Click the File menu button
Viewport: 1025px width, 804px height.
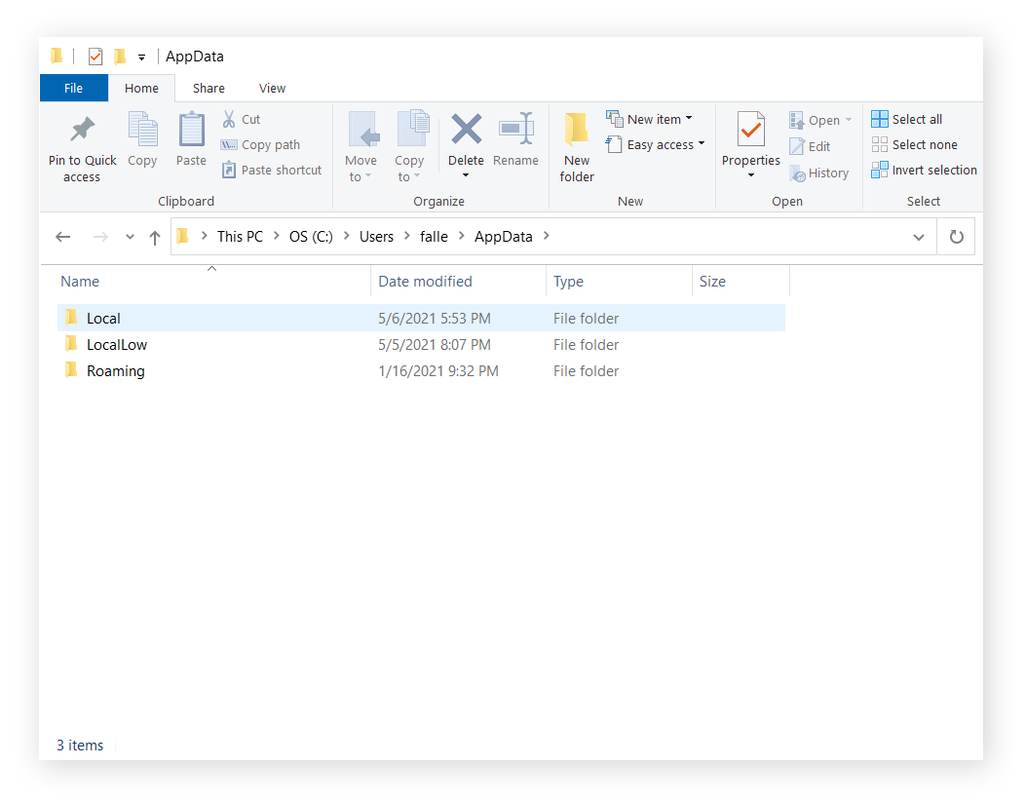point(74,88)
